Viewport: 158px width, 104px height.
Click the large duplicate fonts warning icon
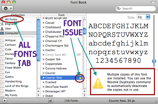click(x=98, y=83)
